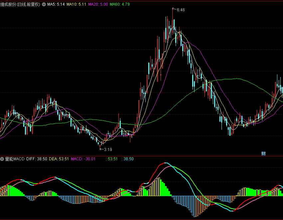283x220 pixels.
Task: Click the 捷成股份 chart title
Action: [x=20, y=5]
